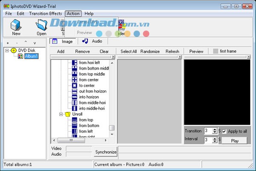This screenshot has height=171, width=256.
Task: Collapse the Unroll effects group
Action: 61,114
